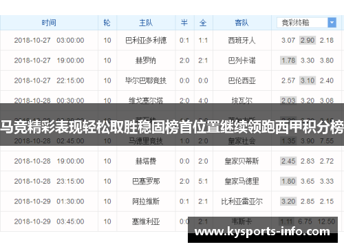Image resolution: width=344 pixels, height=249 pixels.
Task: Click highlighted odds 3.20
Action: coord(288,202)
